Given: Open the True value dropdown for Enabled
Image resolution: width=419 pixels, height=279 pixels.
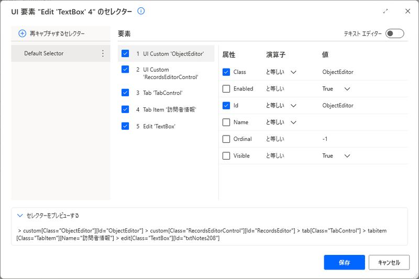Looking at the screenshot, I should pyautogui.click(x=347, y=89).
